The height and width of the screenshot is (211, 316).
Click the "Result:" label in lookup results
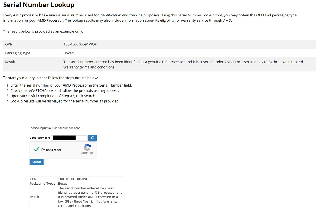(x=35, y=197)
